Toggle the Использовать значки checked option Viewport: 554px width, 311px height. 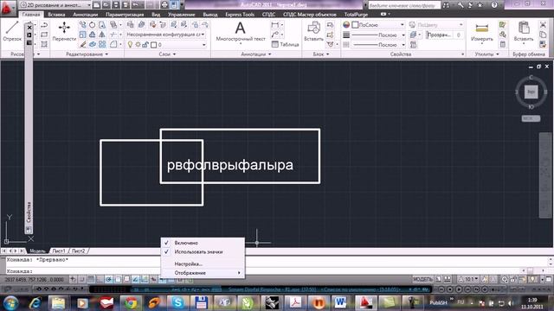coord(203,252)
